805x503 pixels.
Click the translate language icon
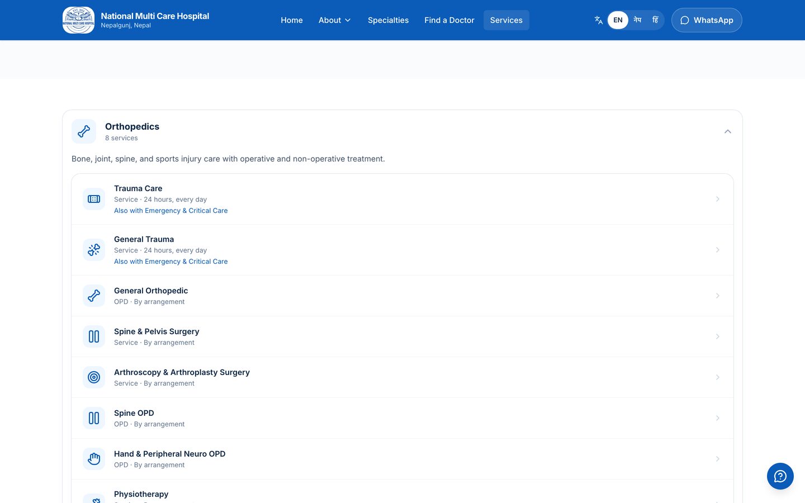tap(599, 20)
